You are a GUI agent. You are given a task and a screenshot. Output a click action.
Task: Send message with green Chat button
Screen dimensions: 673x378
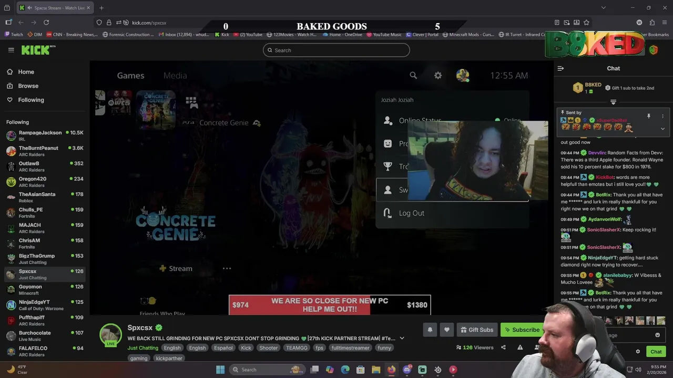click(656, 352)
